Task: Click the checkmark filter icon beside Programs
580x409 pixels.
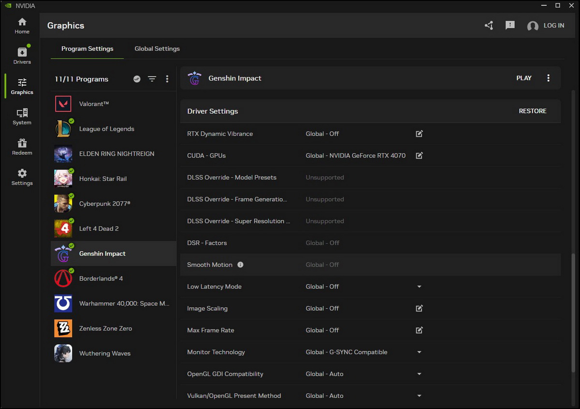Action: (x=137, y=79)
